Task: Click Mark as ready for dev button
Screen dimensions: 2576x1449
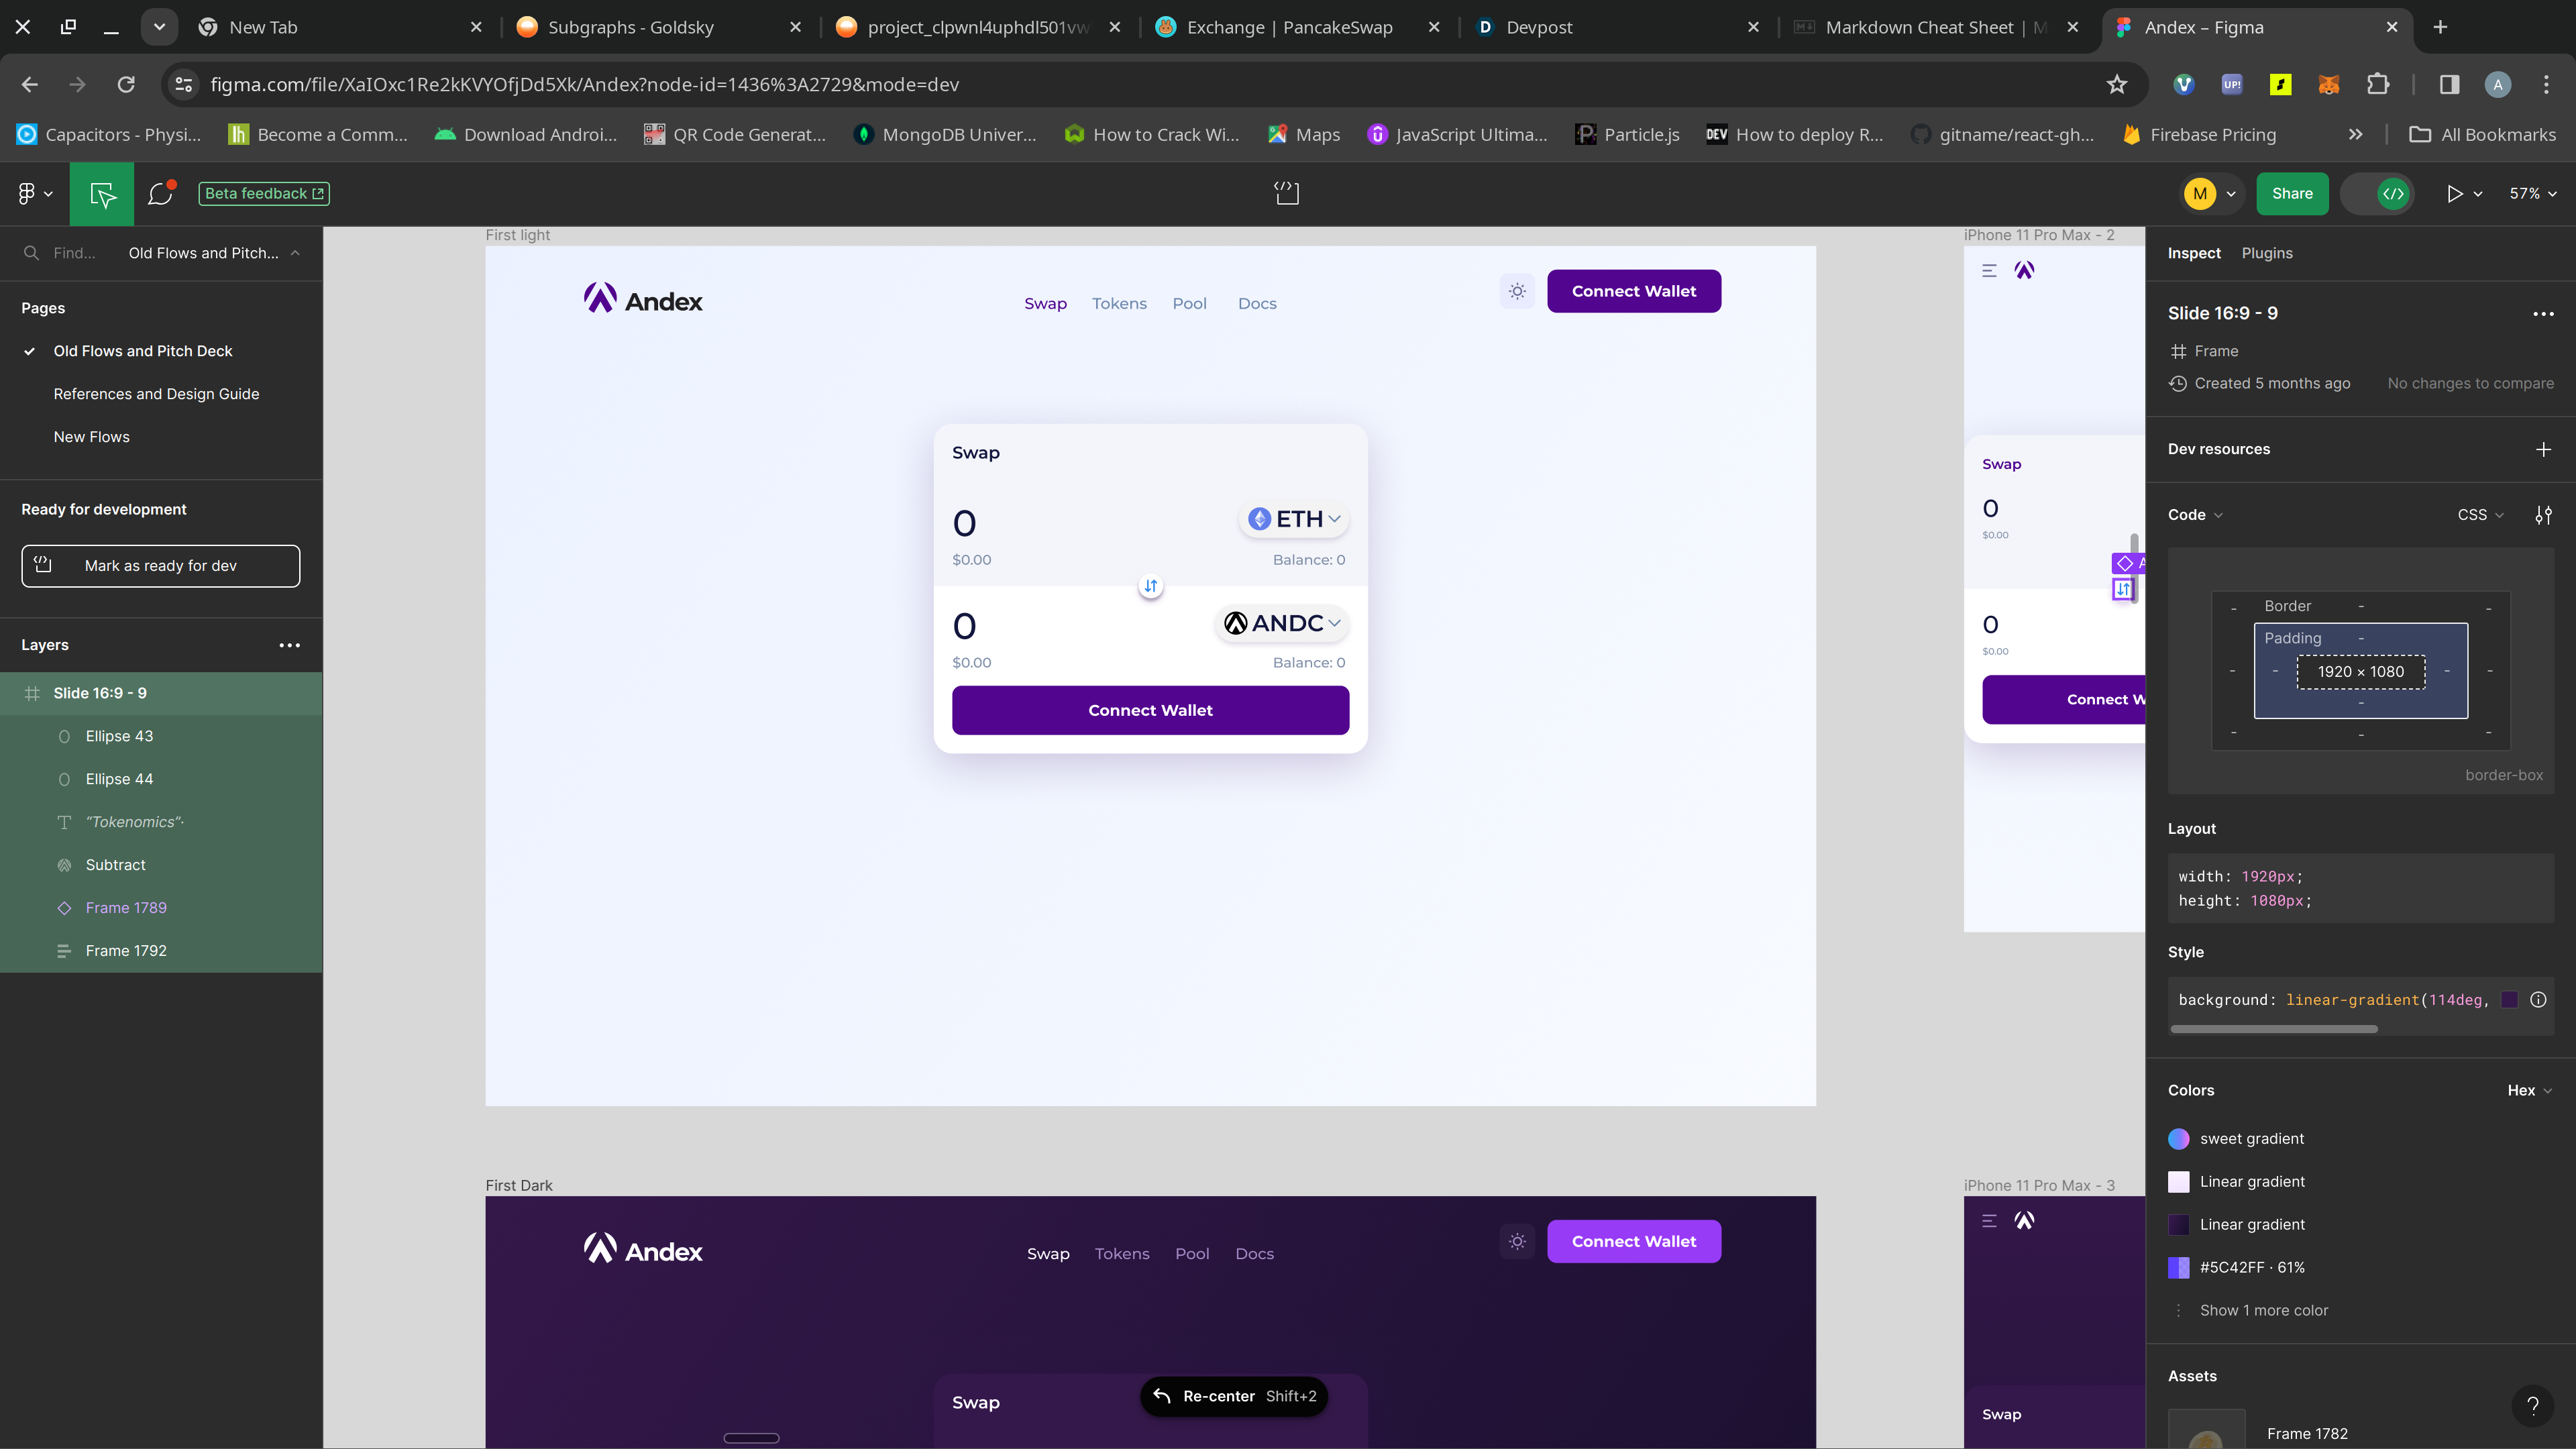Action: 160,566
